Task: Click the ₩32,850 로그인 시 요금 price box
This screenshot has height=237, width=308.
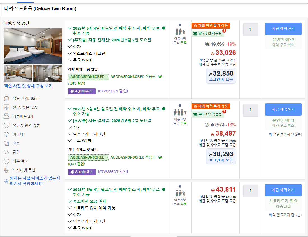Action: 221,76
